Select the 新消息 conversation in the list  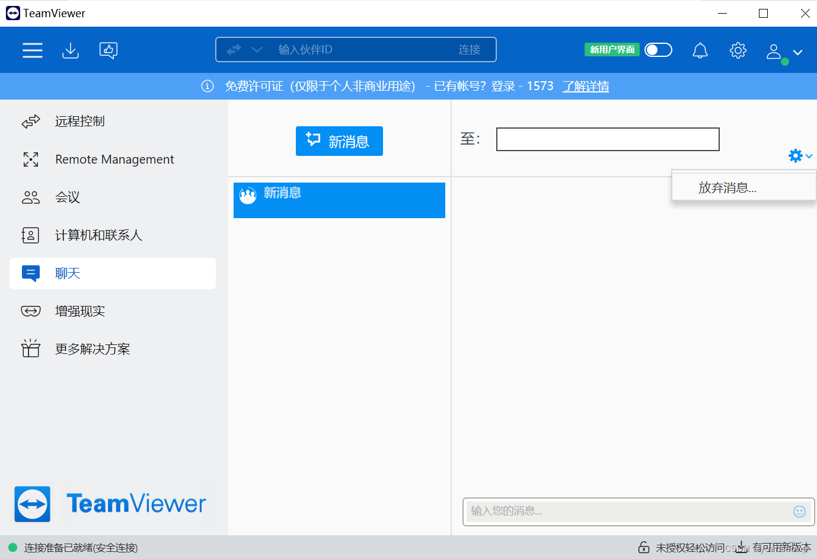click(x=339, y=200)
